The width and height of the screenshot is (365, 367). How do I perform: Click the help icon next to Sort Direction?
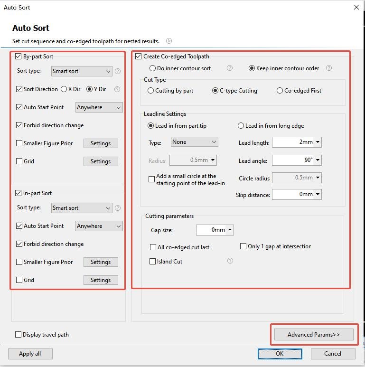117,89
